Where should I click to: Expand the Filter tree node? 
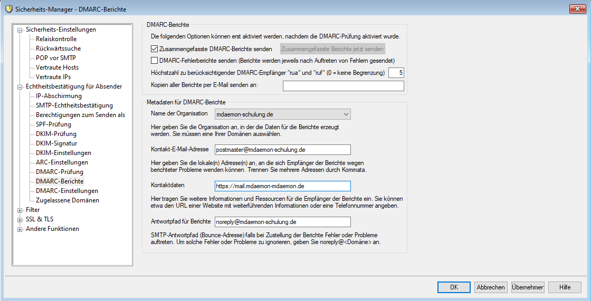[x=20, y=210]
